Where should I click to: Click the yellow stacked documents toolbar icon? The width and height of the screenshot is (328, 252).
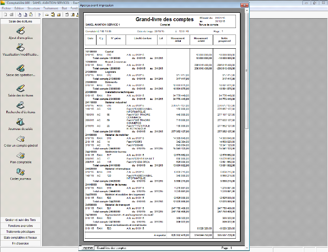53,15
